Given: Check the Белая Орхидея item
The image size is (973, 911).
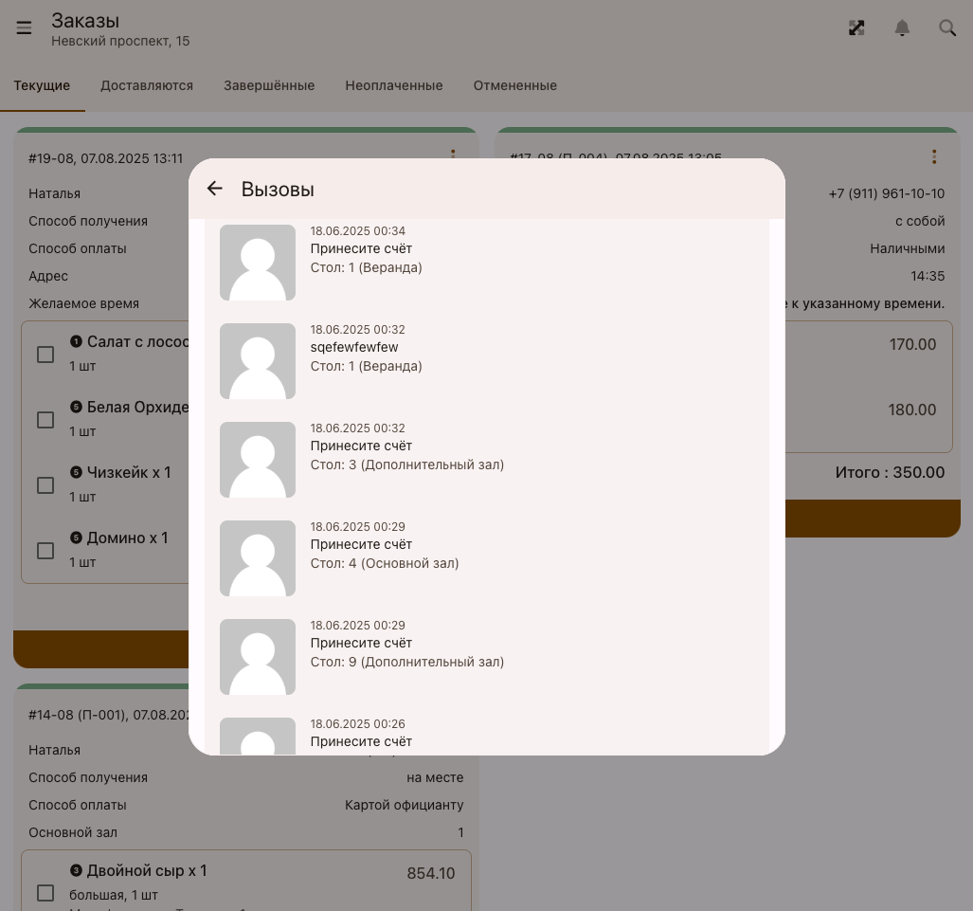Looking at the screenshot, I should (45, 420).
